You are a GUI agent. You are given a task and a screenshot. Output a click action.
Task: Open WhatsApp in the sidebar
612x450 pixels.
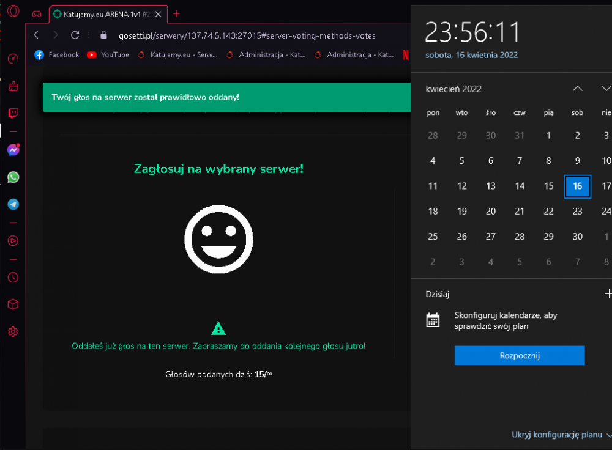click(13, 177)
